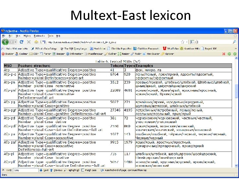Show more bookmarks via the chevron
The height and width of the screenshot is (179, 239).
[236, 49]
